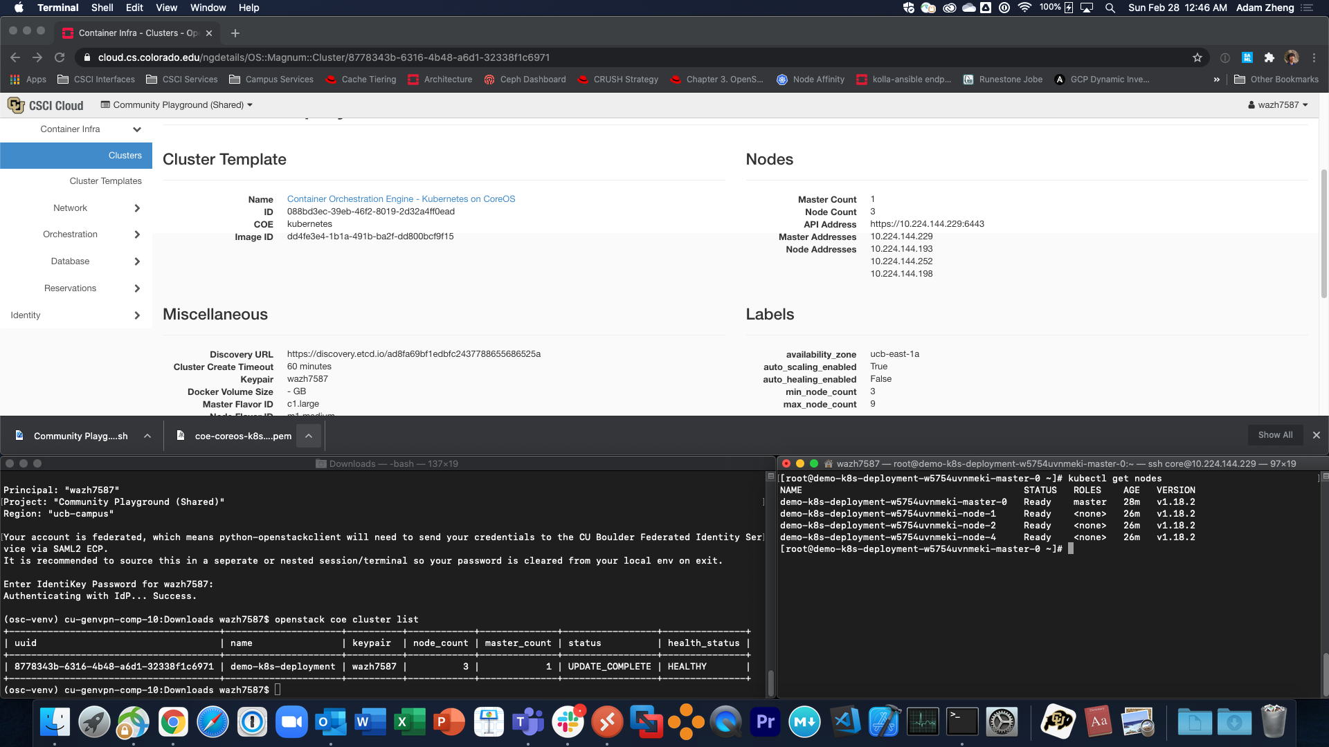Image resolution: width=1329 pixels, height=747 pixels.
Task: Open the browser extensions puzzle icon
Action: 1269,57
